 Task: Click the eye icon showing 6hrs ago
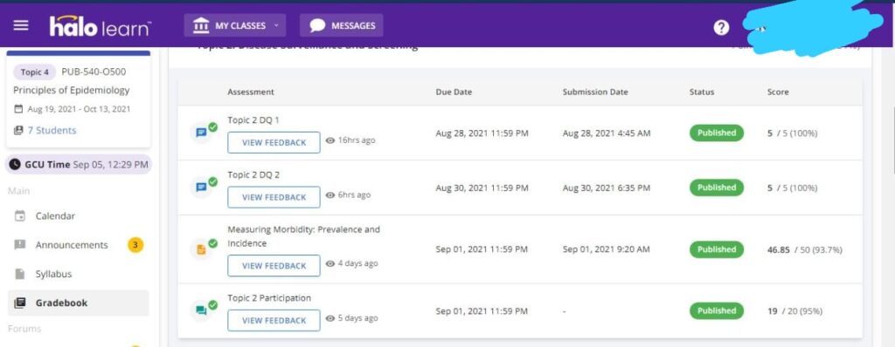(x=330, y=195)
